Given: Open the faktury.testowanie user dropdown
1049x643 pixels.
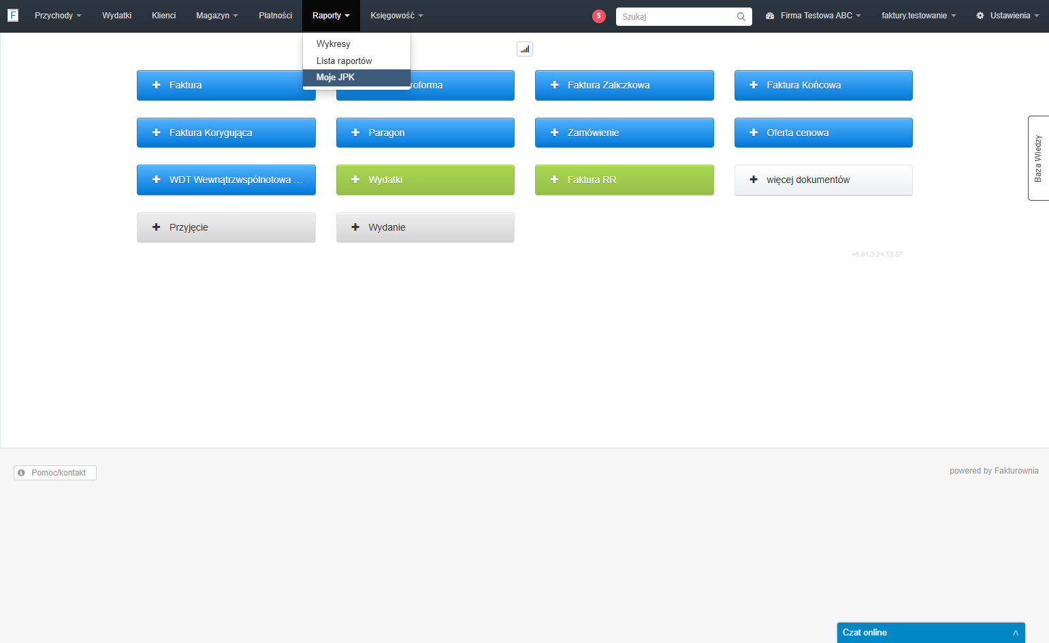Looking at the screenshot, I should coord(919,16).
